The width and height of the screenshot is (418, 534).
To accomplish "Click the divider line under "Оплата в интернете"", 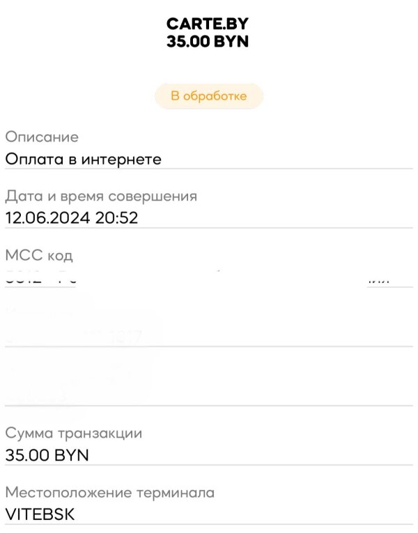I will coord(209,169).
